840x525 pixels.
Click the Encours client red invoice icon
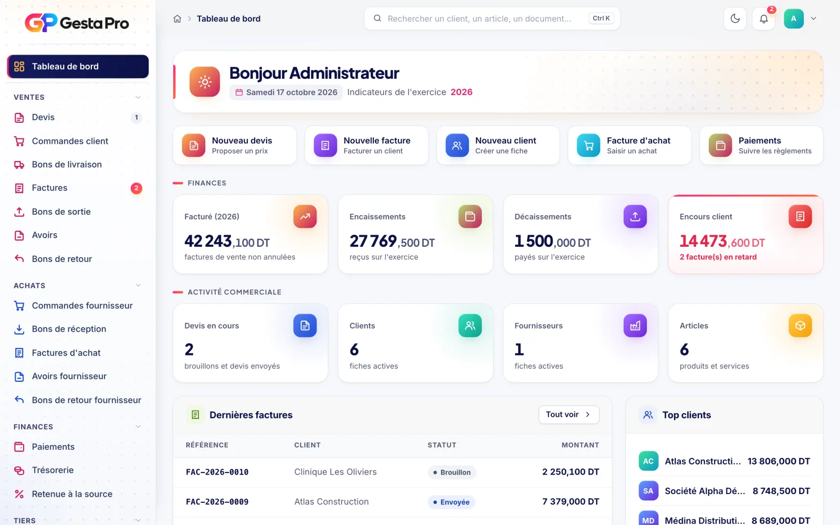[x=800, y=216]
